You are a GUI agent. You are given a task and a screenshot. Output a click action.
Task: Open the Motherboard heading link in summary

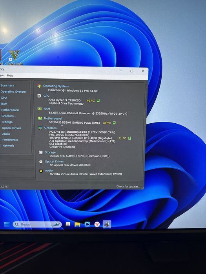click(53, 119)
